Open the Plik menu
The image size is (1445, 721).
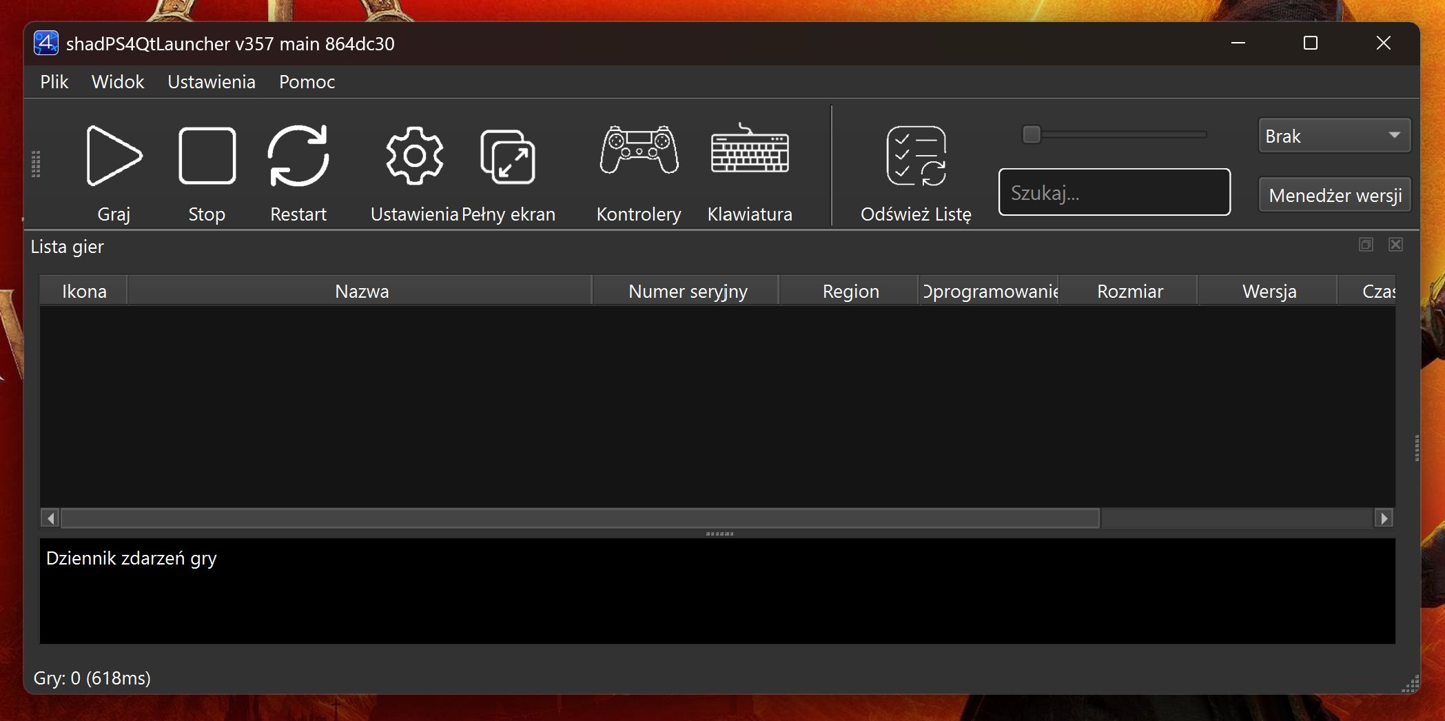click(x=54, y=82)
